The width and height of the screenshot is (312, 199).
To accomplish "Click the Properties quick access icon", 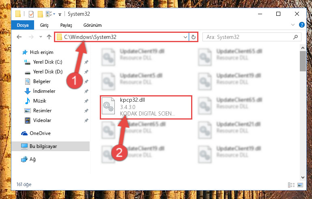I will point(31,14).
